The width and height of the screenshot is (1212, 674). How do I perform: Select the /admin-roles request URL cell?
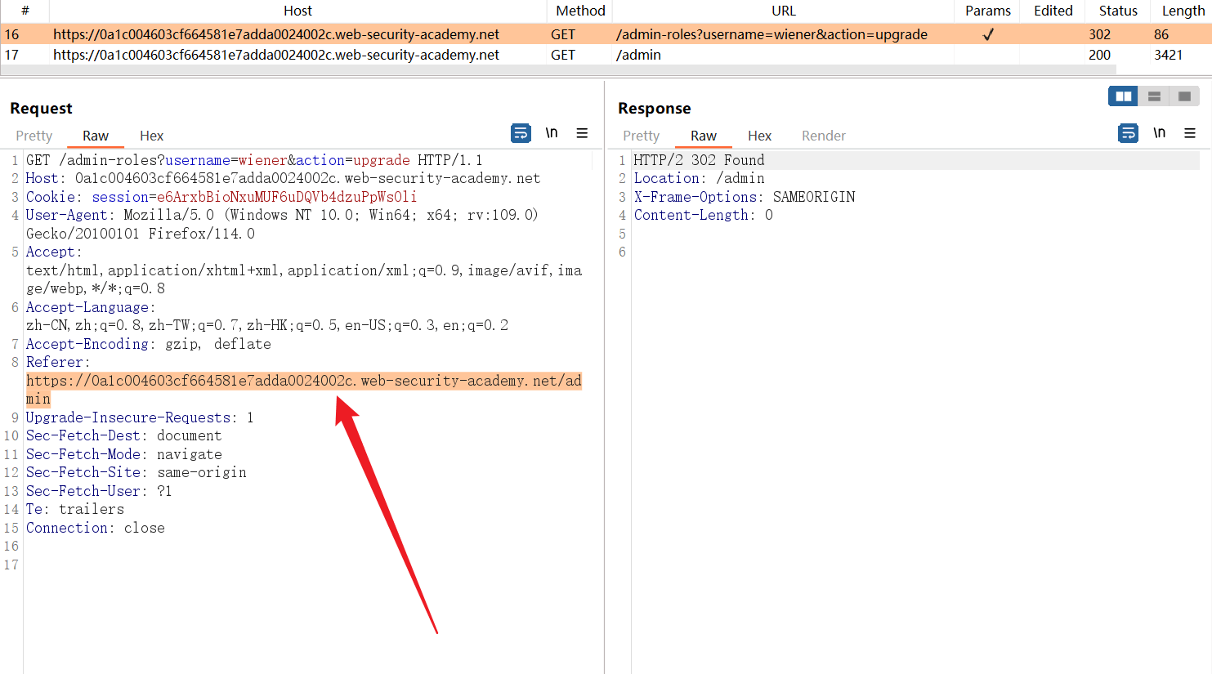pyautogui.click(x=772, y=34)
